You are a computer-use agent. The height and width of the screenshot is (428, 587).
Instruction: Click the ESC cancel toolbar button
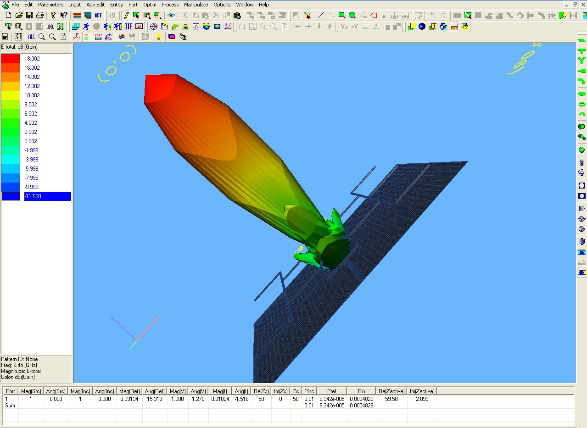[x=112, y=16]
